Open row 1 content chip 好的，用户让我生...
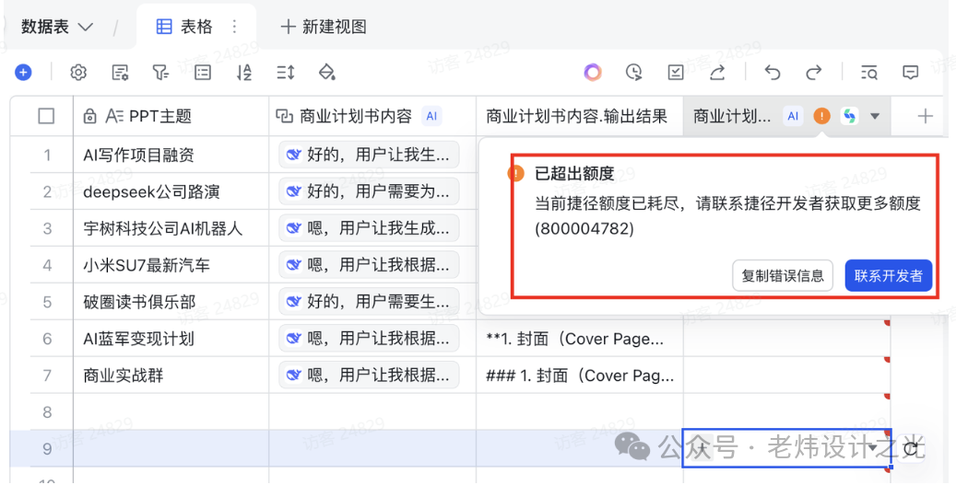956x485 pixels. pyautogui.click(x=369, y=155)
